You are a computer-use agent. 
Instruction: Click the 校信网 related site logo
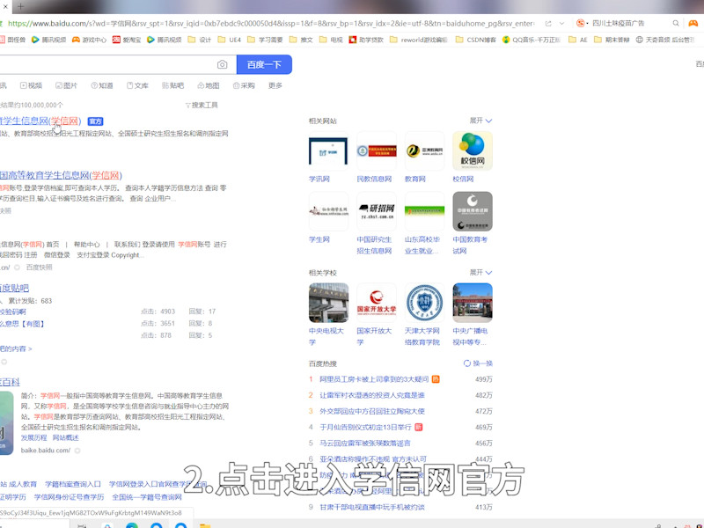pyautogui.click(x=473, y=150)
